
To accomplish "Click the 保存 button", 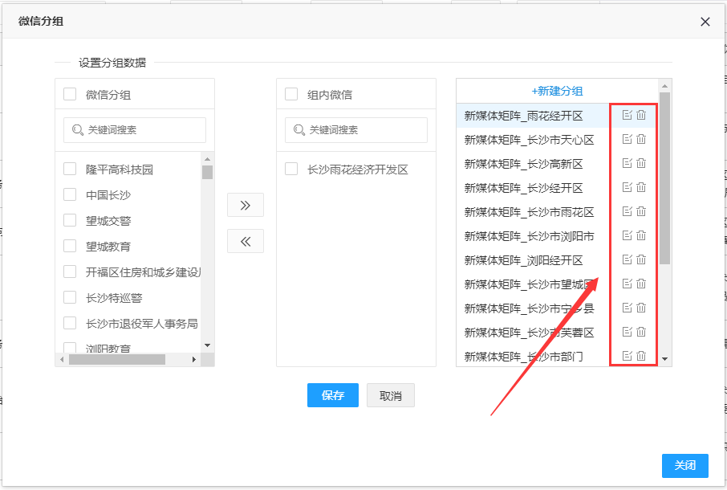I will (332, 395).
